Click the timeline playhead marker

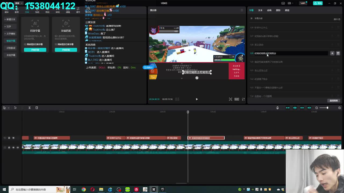pos(188,112)
